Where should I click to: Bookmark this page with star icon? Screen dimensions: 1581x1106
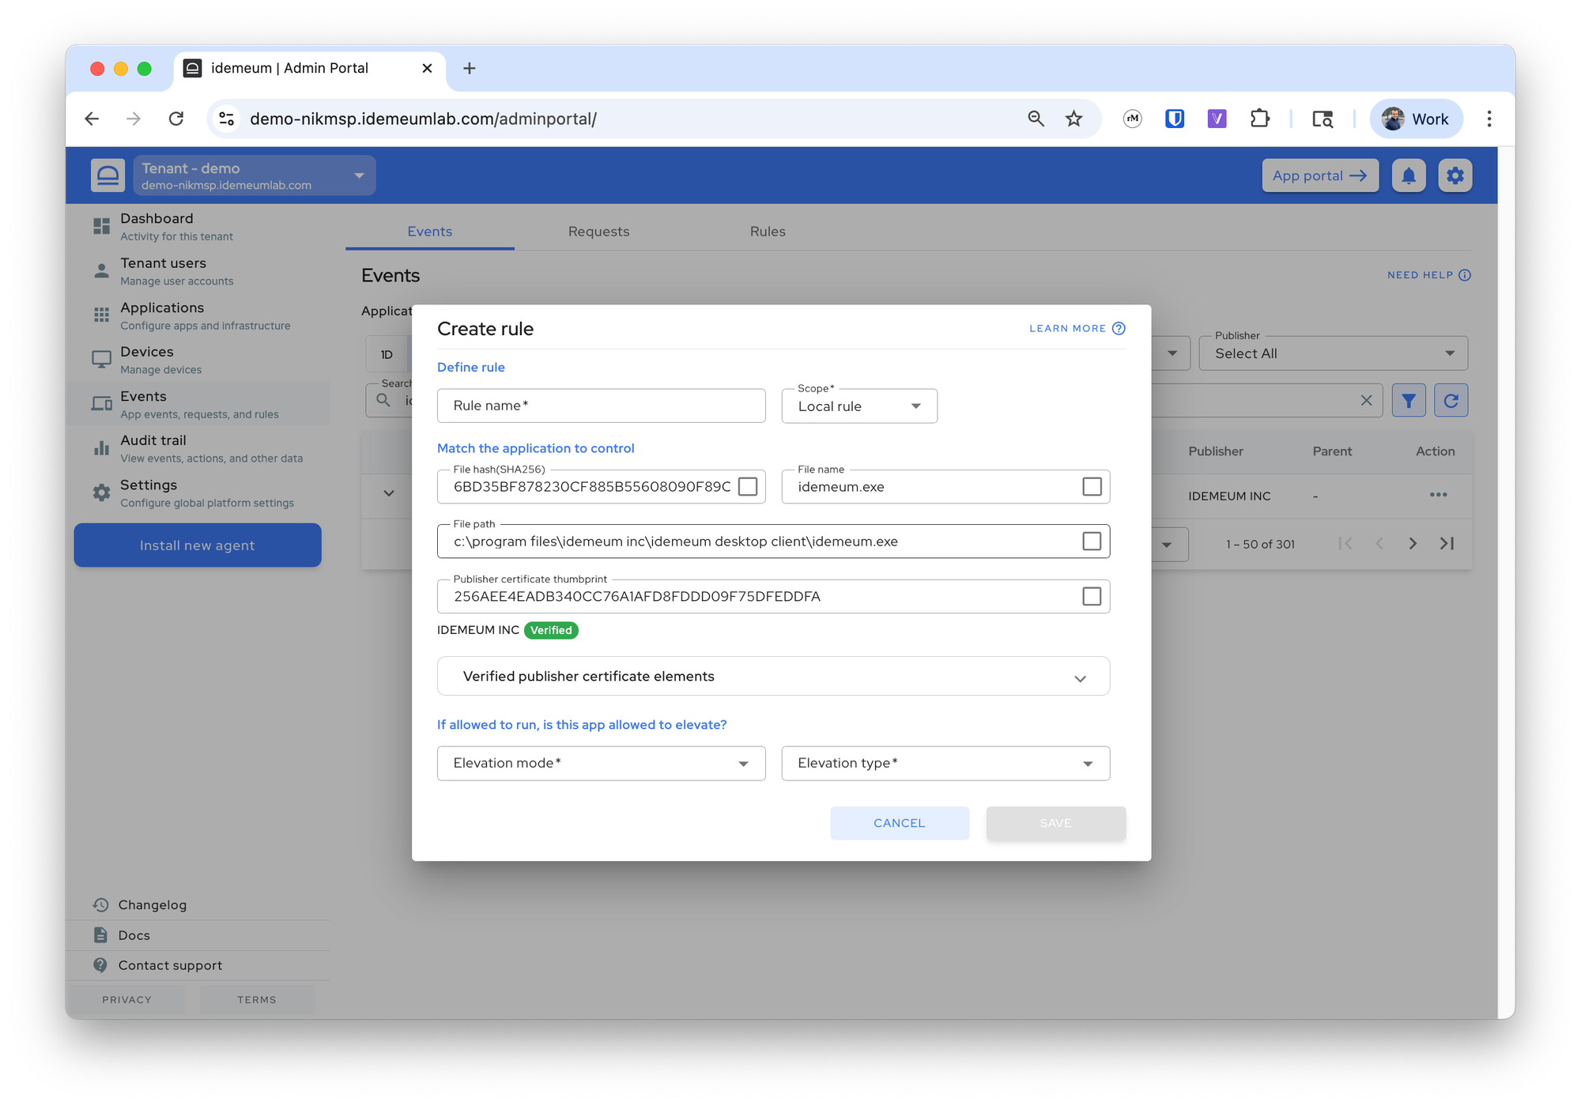[x=1073, y=119]
